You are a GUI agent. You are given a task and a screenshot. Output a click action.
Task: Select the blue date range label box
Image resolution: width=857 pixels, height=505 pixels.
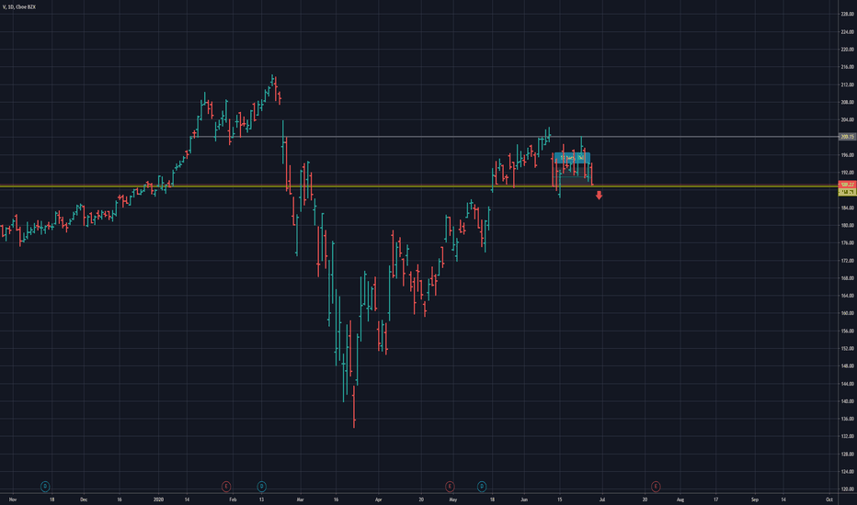click(x=572, y=158)
